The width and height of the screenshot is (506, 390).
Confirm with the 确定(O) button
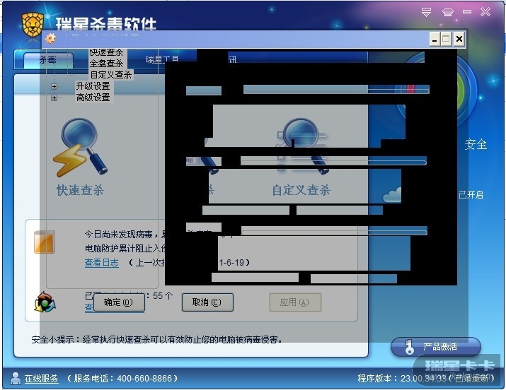tap(118, 302)
